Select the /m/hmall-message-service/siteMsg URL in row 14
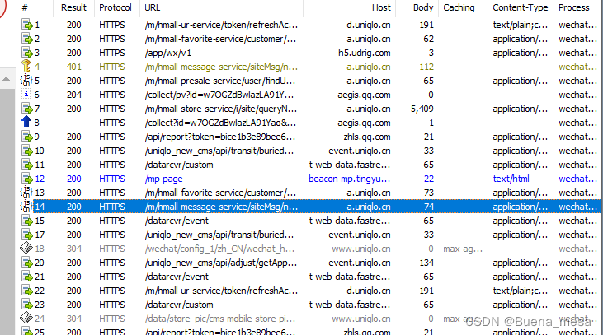 (221, 207)
